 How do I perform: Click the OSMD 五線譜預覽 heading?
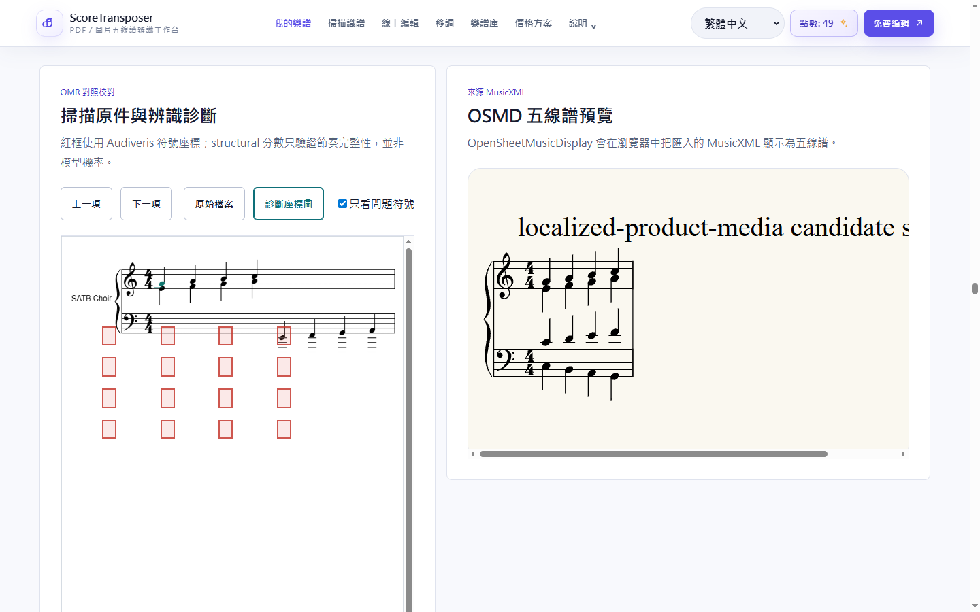point(540,116)
